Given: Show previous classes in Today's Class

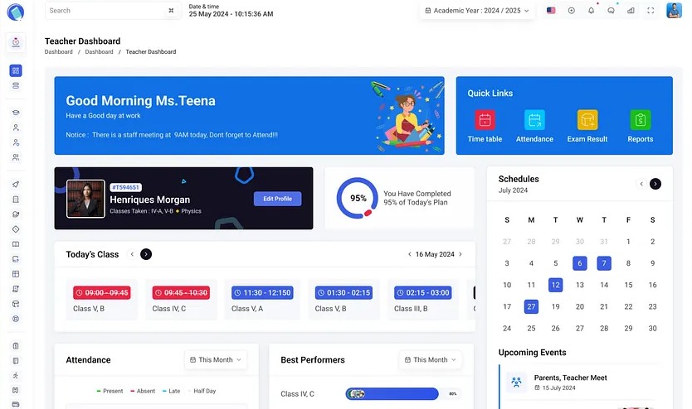Looking at the screenshot, I should [x=132, y=254].
